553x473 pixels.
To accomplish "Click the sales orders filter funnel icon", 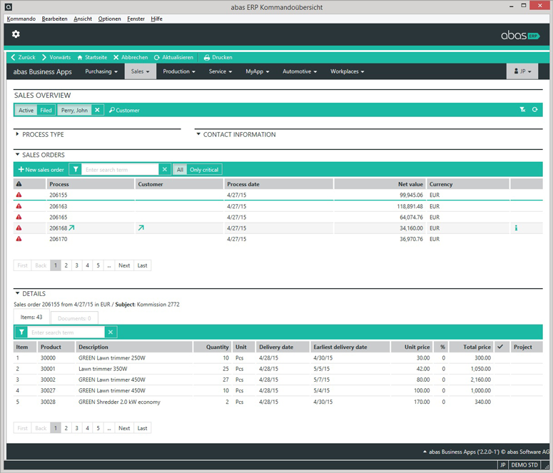I will pos(76,169).
